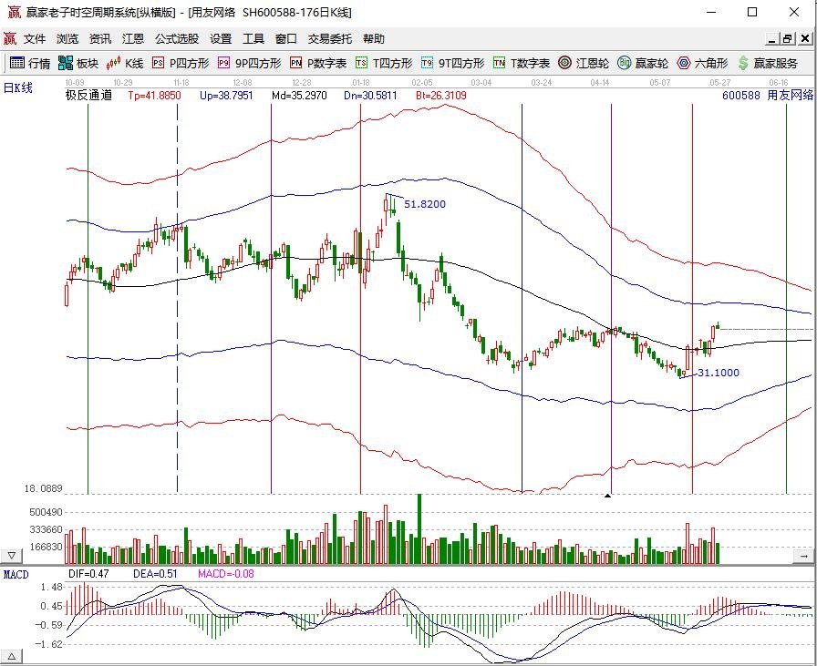Click the MACD=-0.08 readout
The height and width of the screenshot is (666, 817).
[x=225, y=574]
